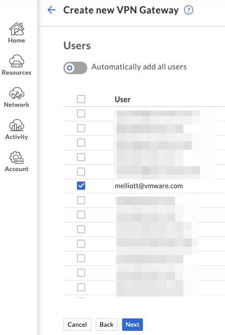
Task: Enable Automatically add all users switch
Action: (75, 68)
